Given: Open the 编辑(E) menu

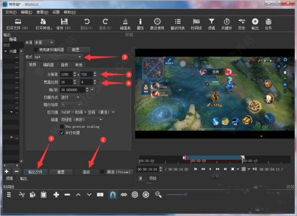Looking at the screenshot, I should [26, 12].
